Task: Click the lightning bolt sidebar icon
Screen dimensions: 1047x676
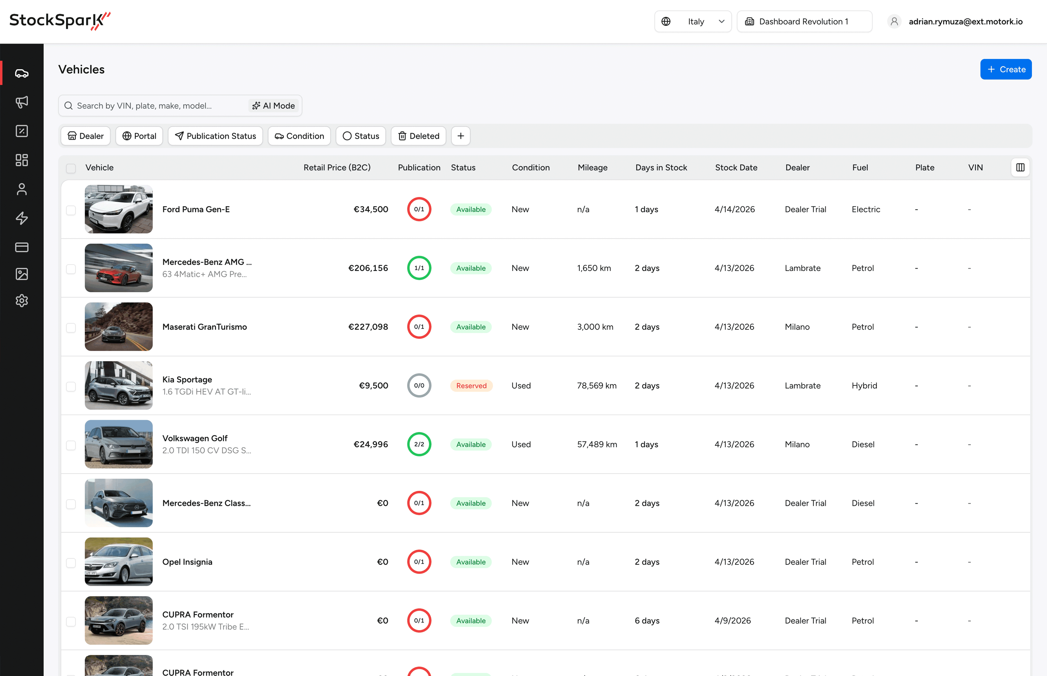Action: click(x=22, y=218)
